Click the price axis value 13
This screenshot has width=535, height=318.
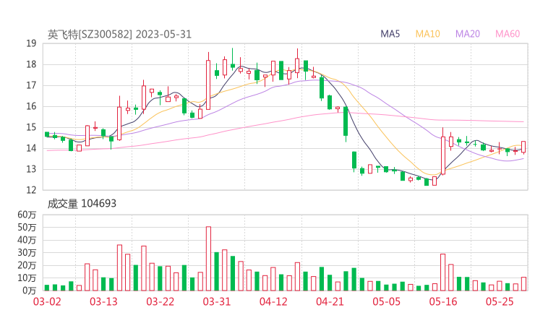click(x=31, y=169)
